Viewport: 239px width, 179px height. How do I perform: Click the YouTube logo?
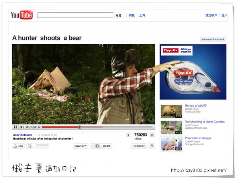(22, 15)
